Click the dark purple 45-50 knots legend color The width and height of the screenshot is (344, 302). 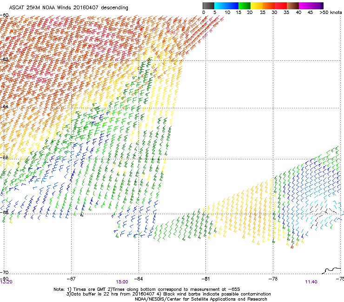[317, 6]
